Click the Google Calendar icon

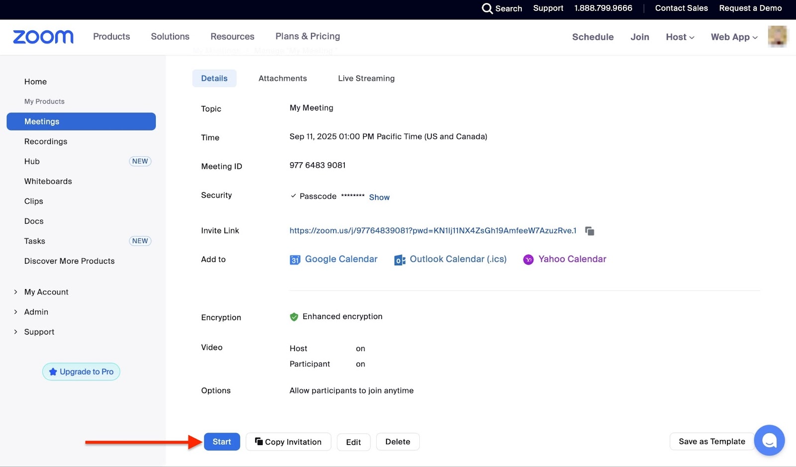pos(295,260)
